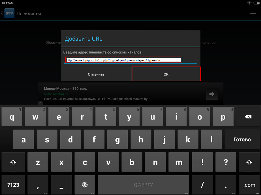
Task: Tap the Готово key on keyboard
Action: click(242, 139)
